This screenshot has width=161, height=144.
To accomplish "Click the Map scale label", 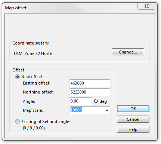I will (x=33, y=110).
